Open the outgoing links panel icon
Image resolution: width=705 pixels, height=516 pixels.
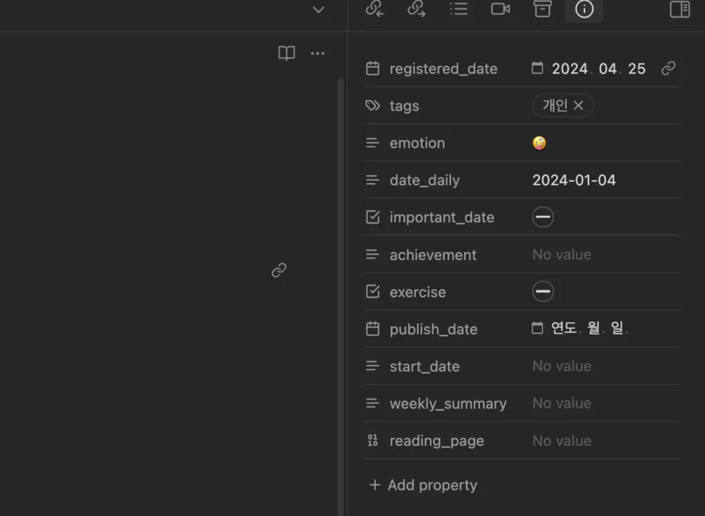pos(417,9)
